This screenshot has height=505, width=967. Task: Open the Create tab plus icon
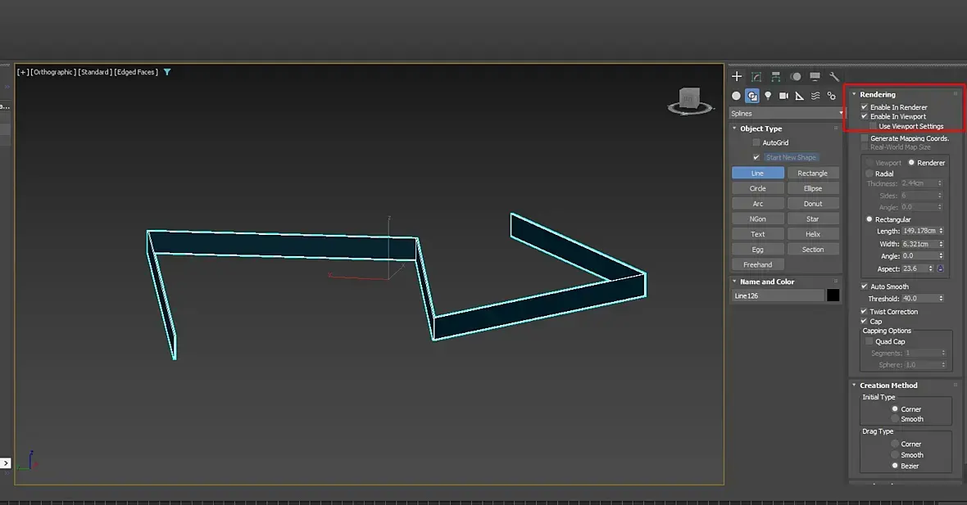(737, 76)
